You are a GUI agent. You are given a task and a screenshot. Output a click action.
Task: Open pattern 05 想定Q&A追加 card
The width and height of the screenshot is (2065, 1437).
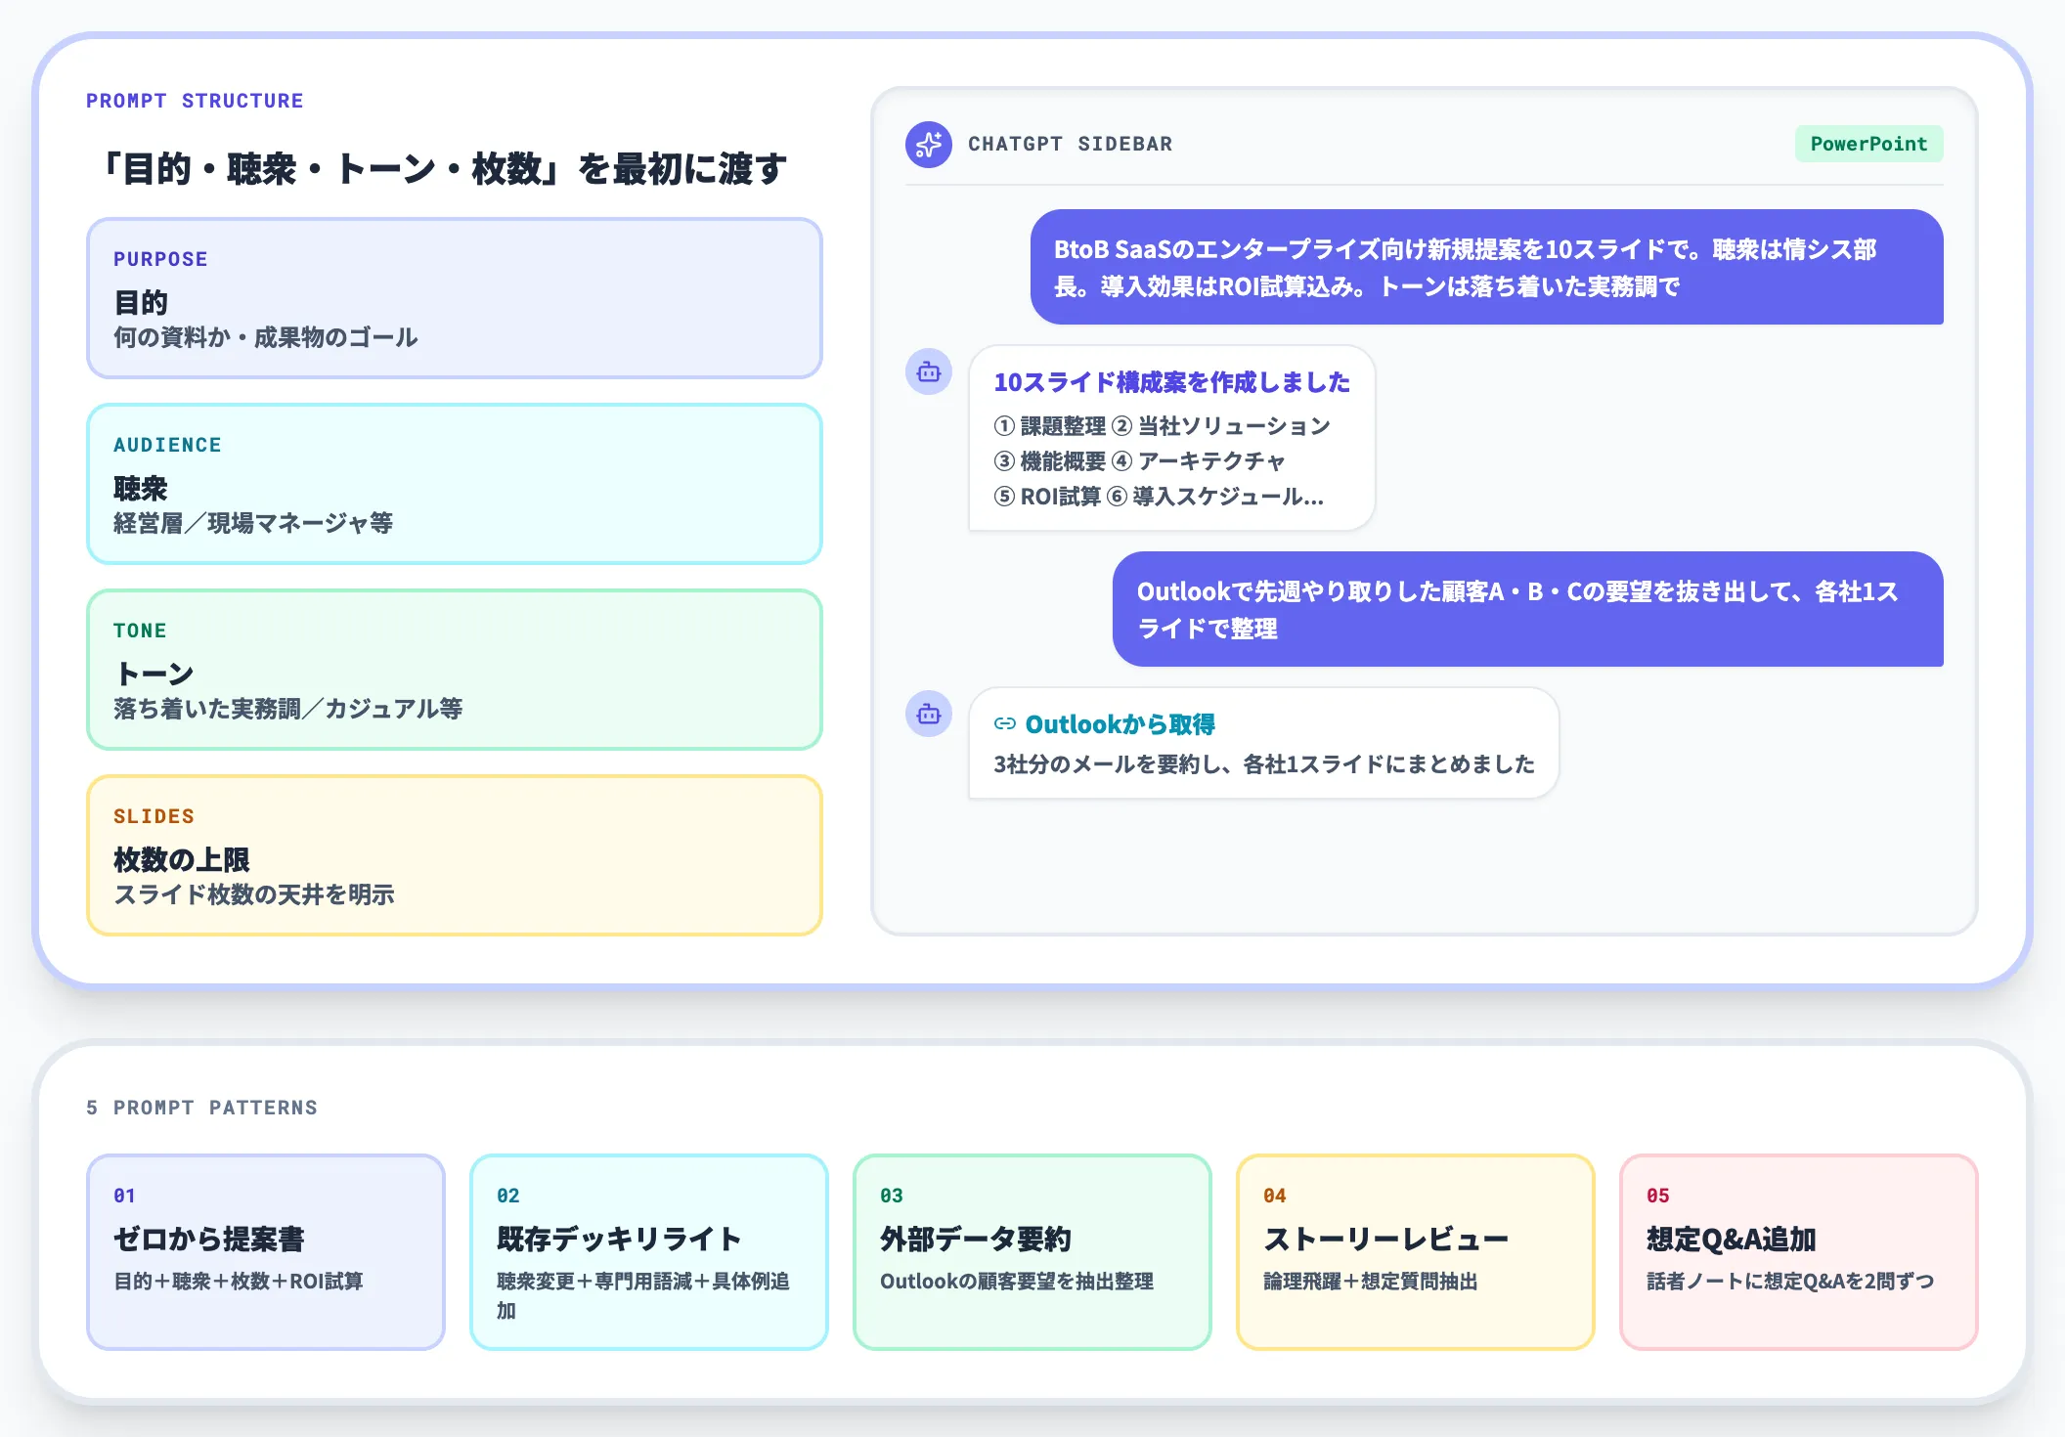(1799, 1252)
